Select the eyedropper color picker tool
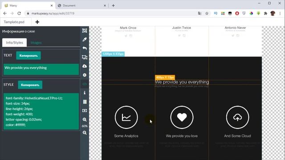Image resolution: width=285 pixels, height=160 pixels. [x=85, y=40]
